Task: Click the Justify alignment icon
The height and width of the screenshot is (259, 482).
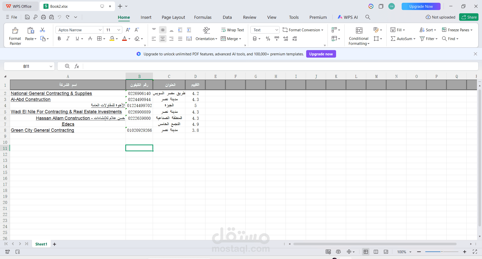Action: click(x=180, y=39)
